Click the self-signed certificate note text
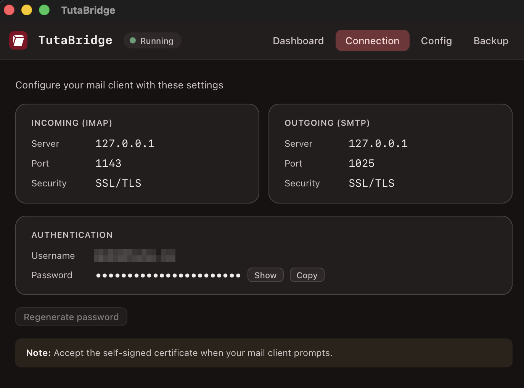524x388 pixels. [179, 353]
